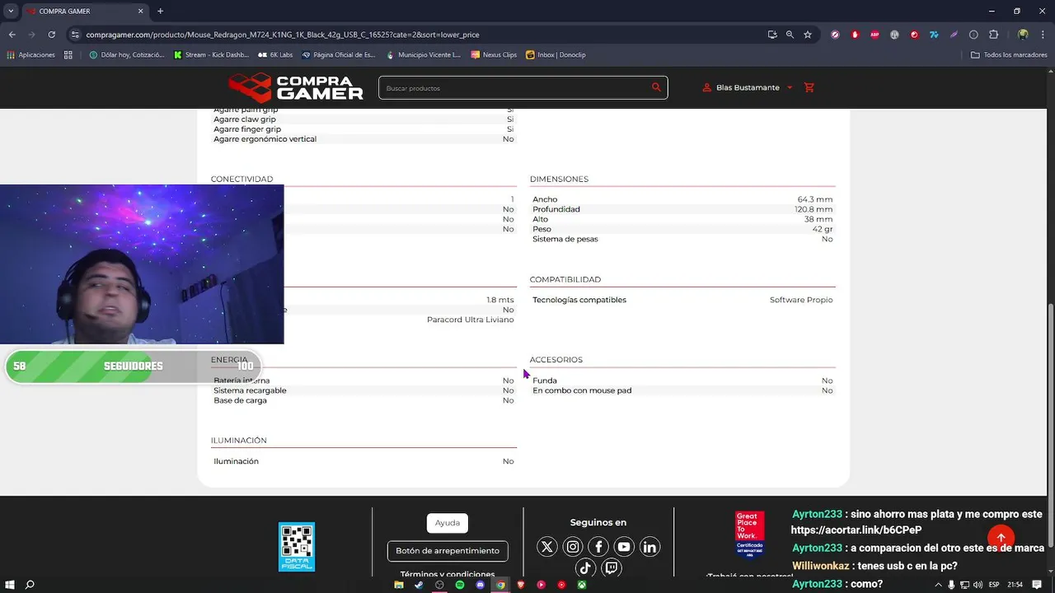
Task: Click the Botón de arrepentimiento button
Action: point(448,551)
